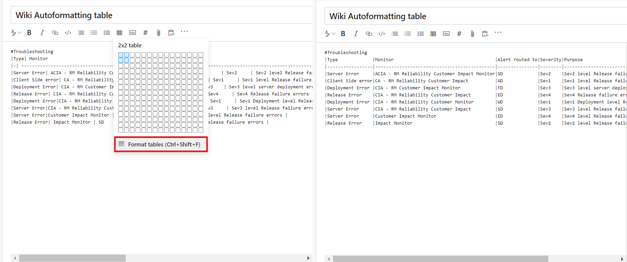Click the right editor scroll-left arrow

tap(329, 259)
